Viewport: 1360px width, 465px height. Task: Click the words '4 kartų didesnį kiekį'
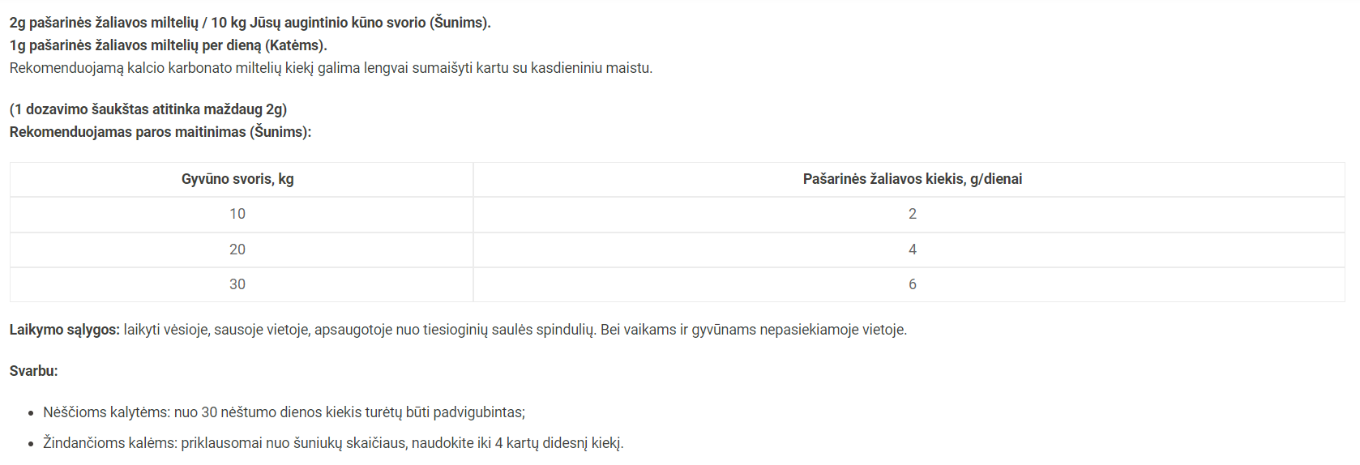click(x=559, y=443)
